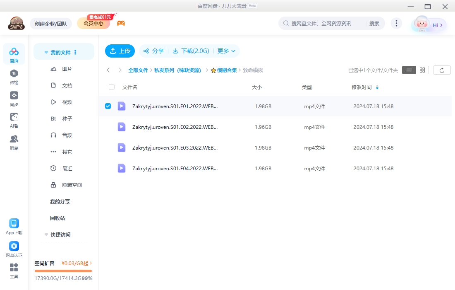Collapse the 我的文件 tree section

click(46, 52)
